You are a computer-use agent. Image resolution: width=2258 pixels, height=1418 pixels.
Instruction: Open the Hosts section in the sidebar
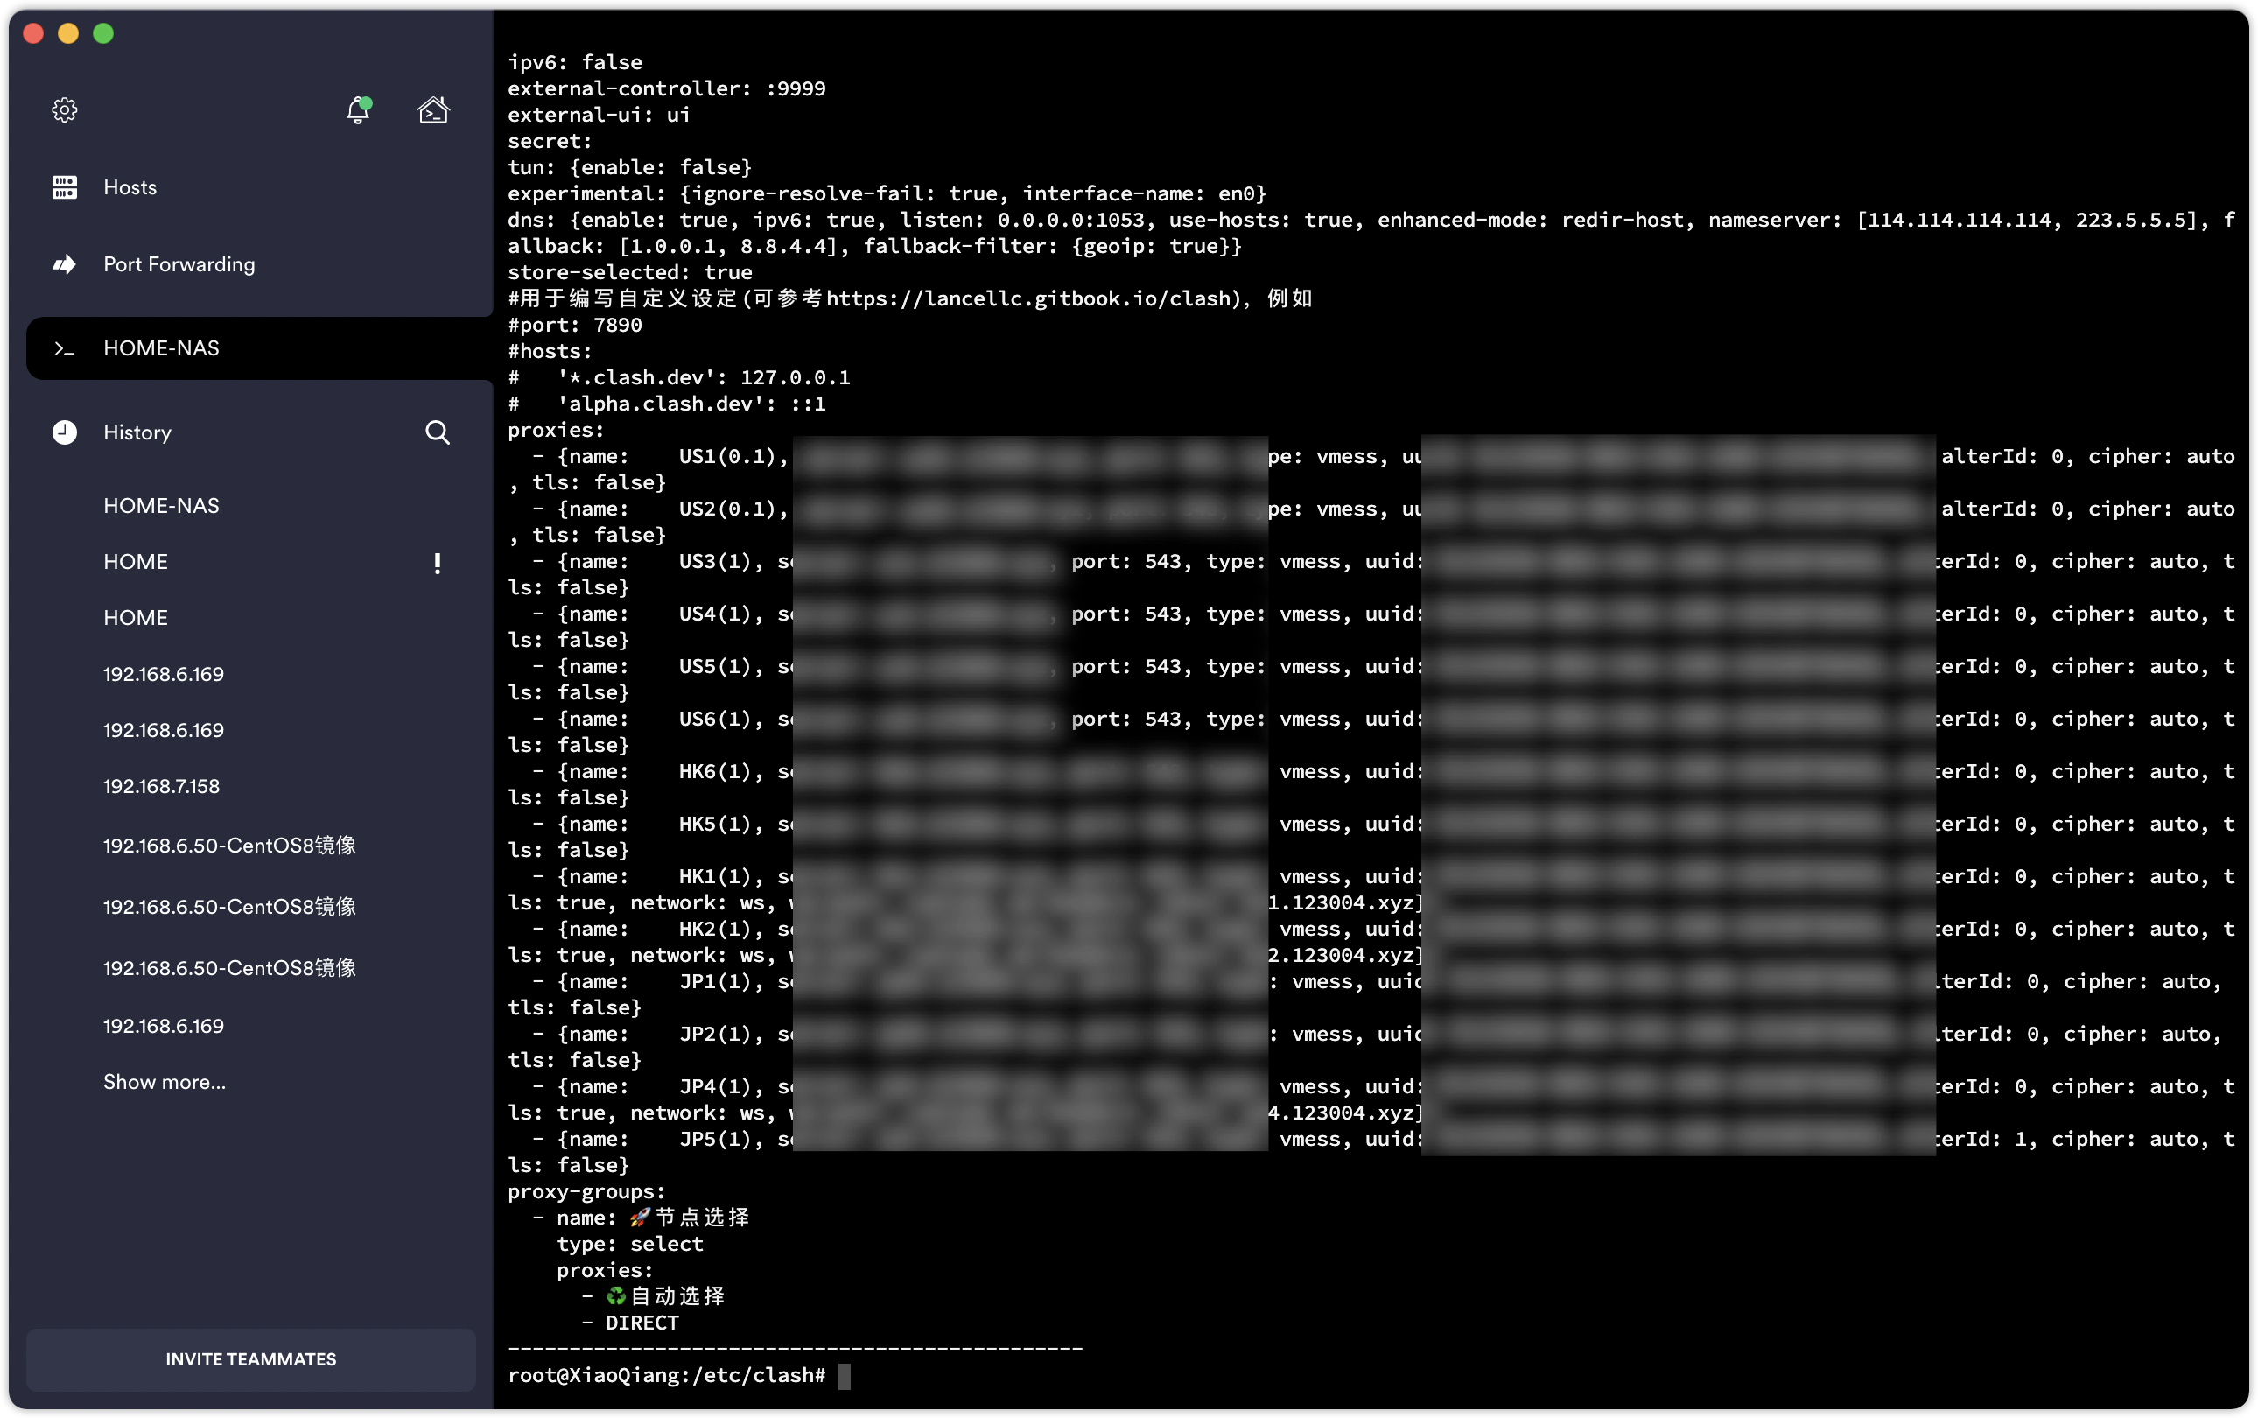click(130, 186)
